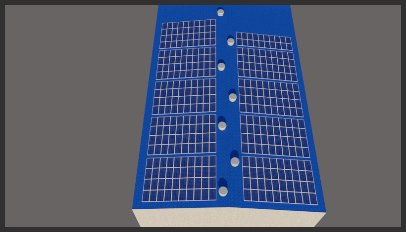Click the top-right narrow solar panel array
Image resolution: width=406 pixels, height=232 pixels.
pos(263,41)
